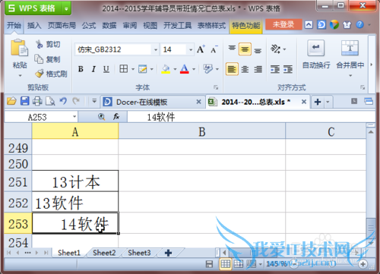
Task: Undo the last action
Action: coord(63,101)
